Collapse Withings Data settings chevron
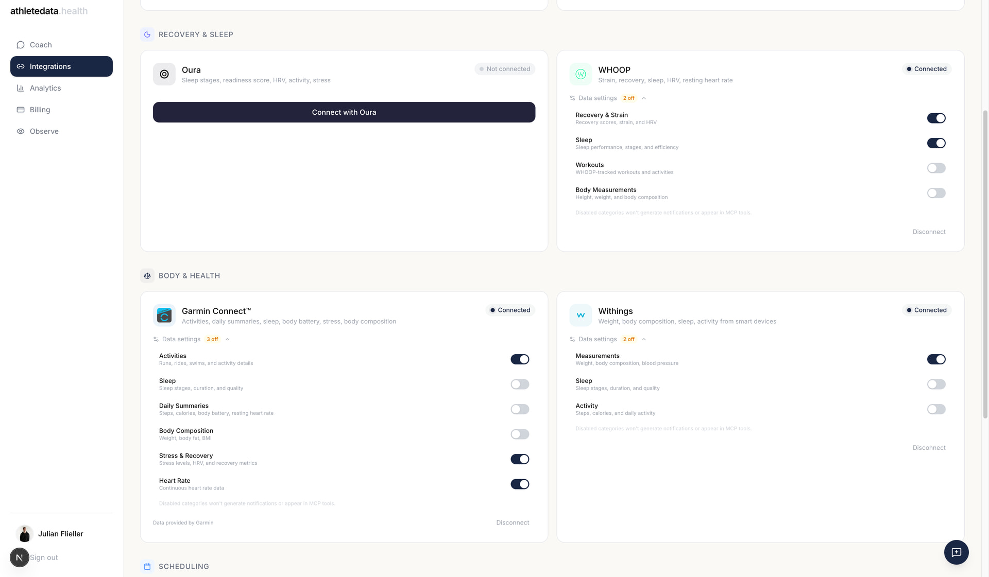 (x=644, y=339)
